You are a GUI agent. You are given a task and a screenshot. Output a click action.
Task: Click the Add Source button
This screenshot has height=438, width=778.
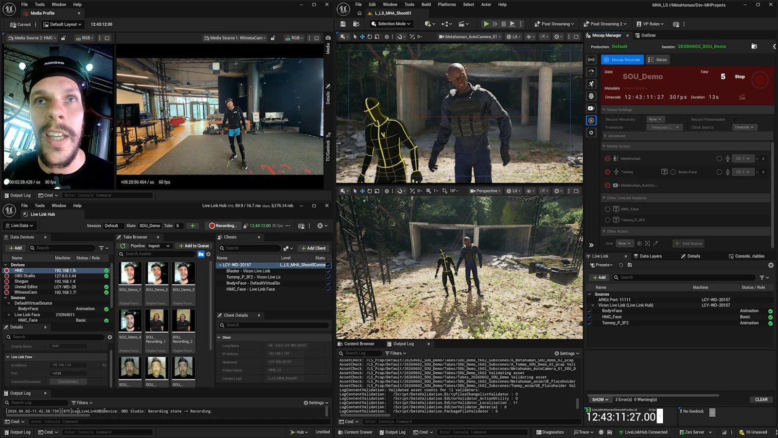point(689,243)
